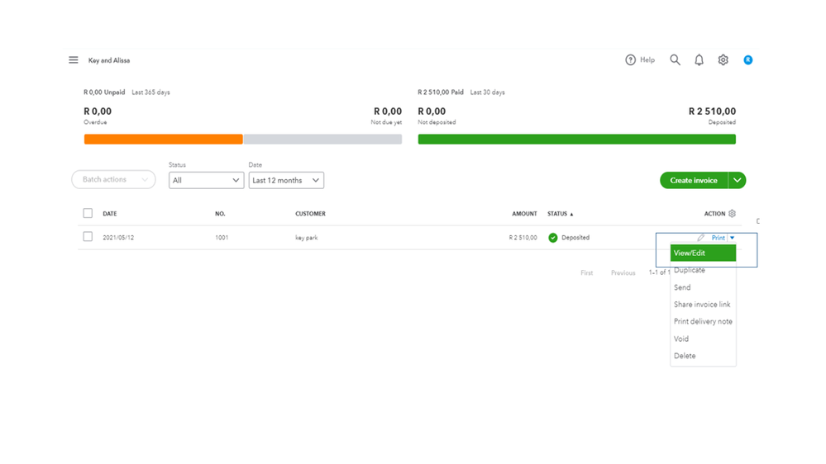Open the hamburger navigation menu
826x464 pixels.
point(74,60)
